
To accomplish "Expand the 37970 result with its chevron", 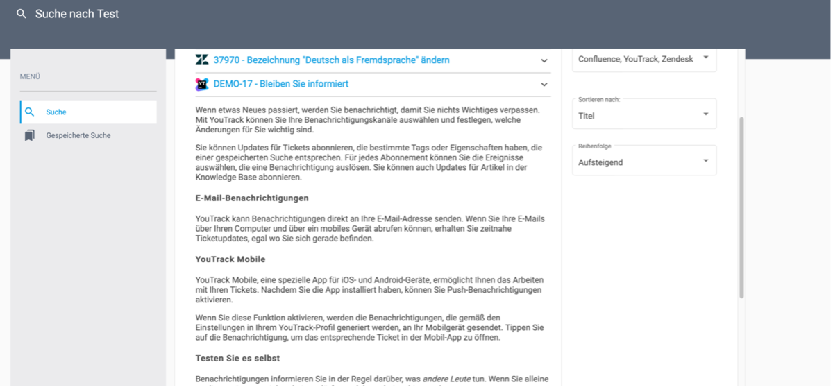I will click(x=544, y=60).
